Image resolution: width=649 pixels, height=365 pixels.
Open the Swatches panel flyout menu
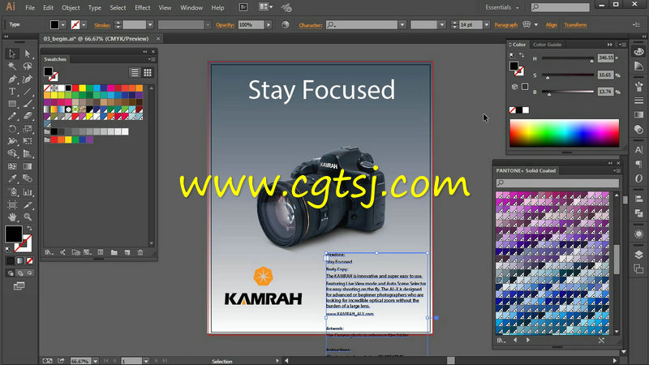(152, 59)
